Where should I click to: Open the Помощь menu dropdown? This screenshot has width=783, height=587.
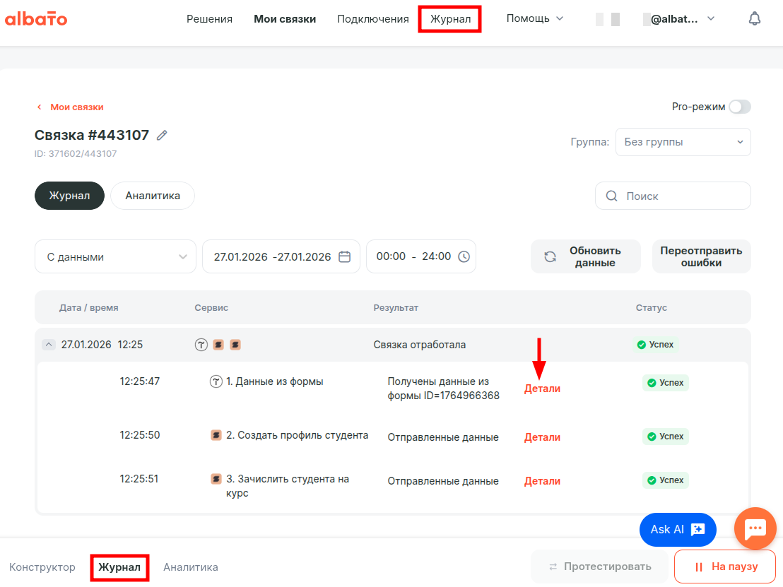pos(534,18)
